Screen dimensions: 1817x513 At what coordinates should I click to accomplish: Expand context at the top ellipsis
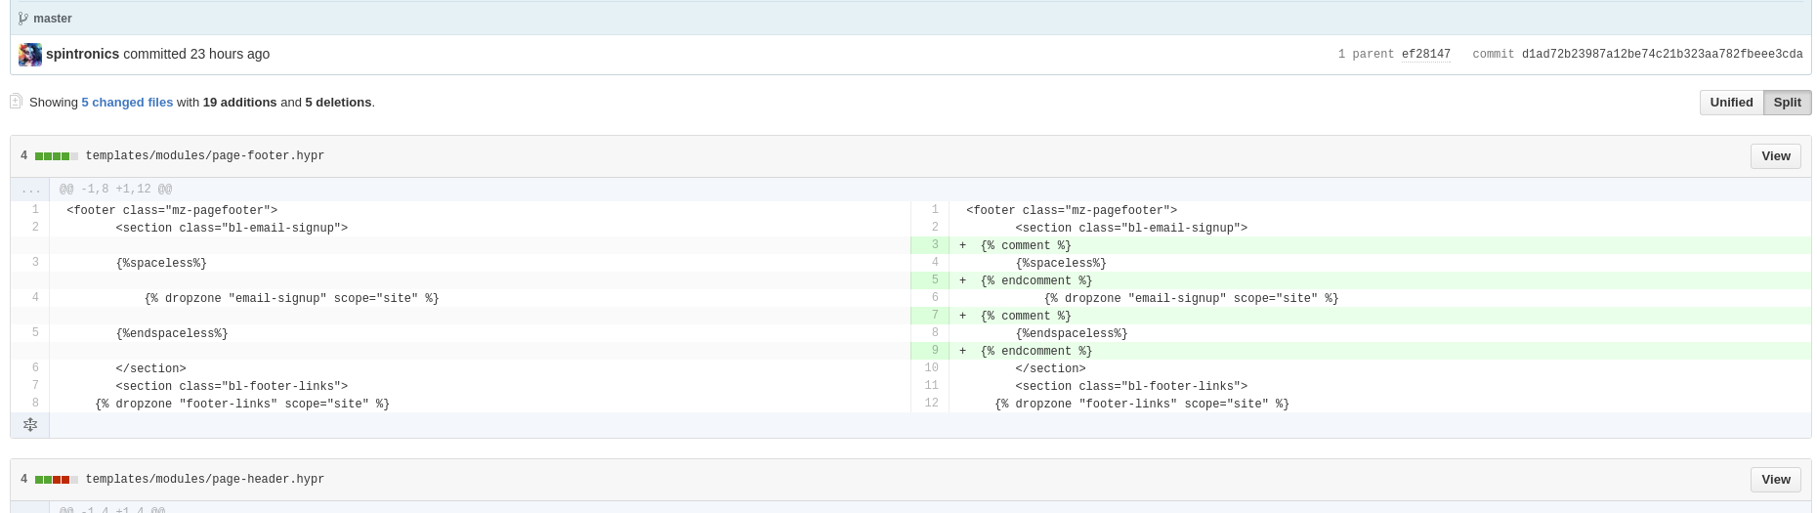click(31, 190)
